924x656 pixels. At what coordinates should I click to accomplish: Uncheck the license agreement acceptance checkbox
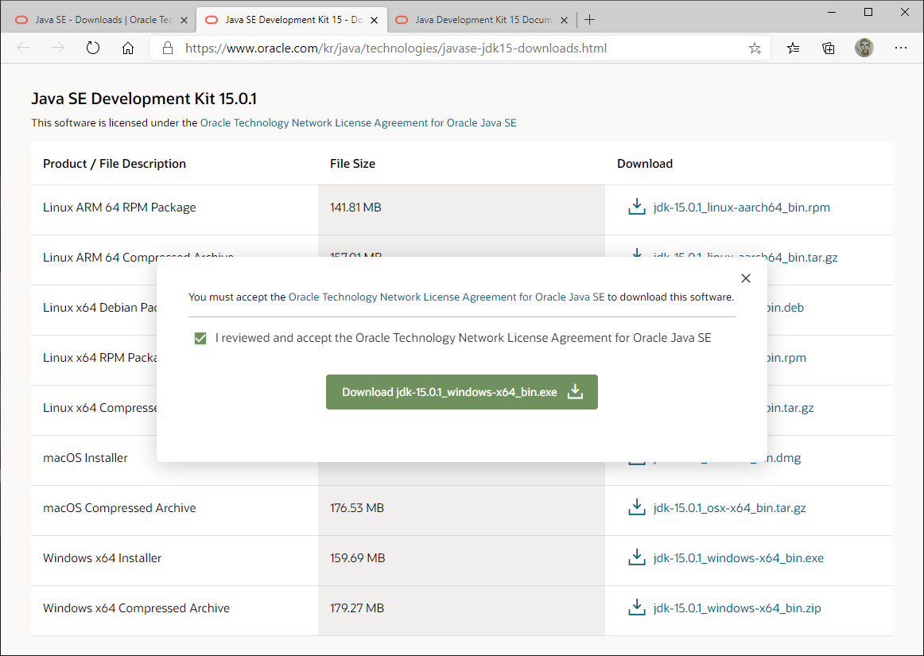tap(200, 338)
